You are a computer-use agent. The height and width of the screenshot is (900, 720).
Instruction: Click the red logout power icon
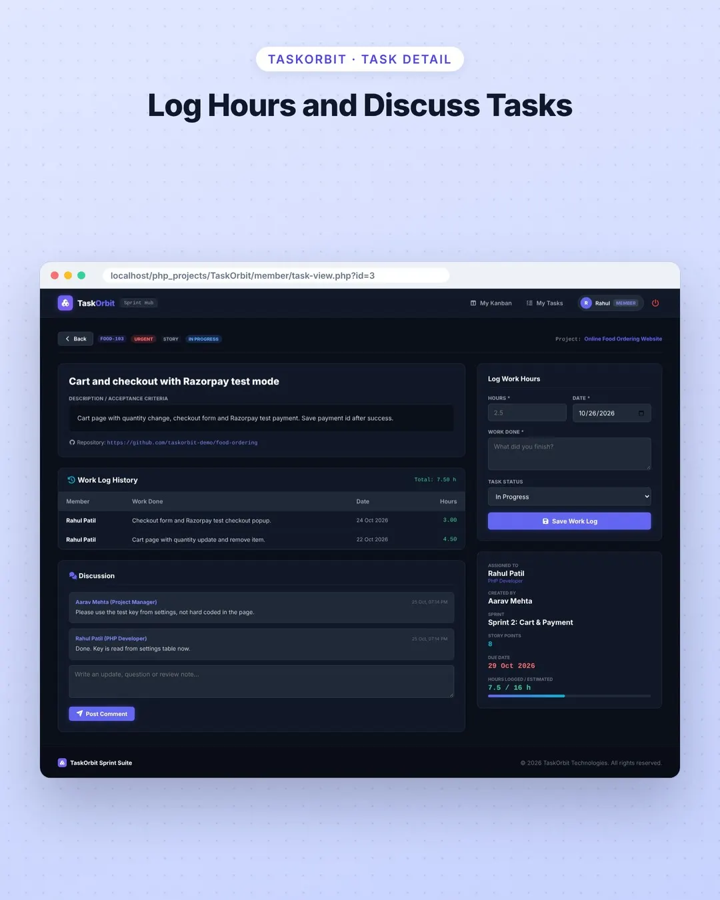[655, 303]
